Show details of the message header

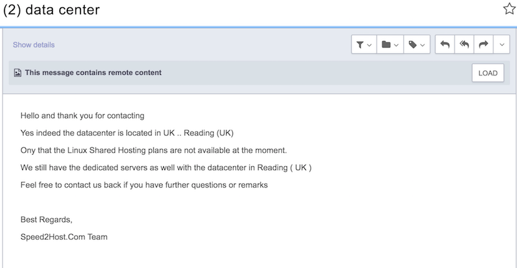click(x=34, y=45)
